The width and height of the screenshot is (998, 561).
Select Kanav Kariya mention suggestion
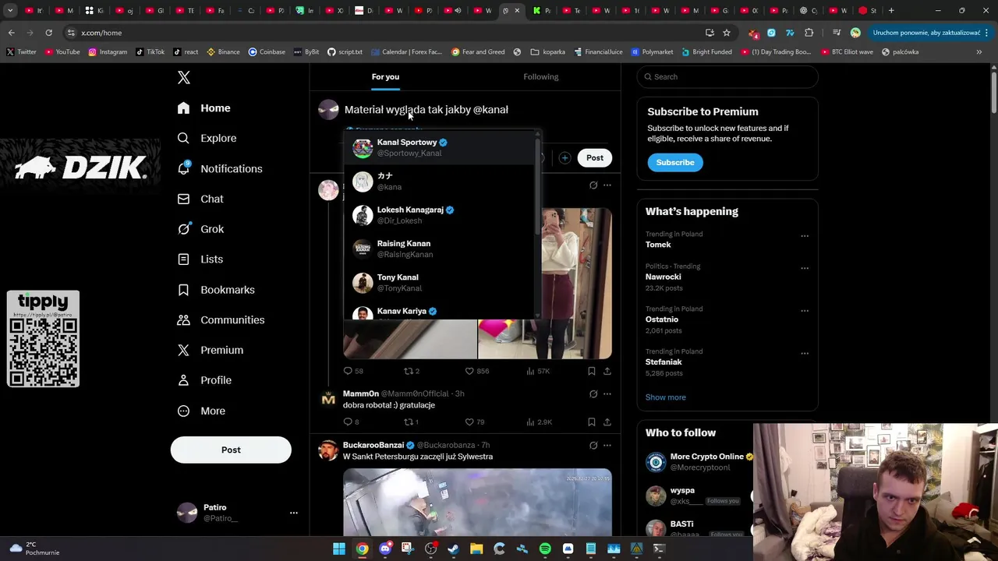(441, 311)
